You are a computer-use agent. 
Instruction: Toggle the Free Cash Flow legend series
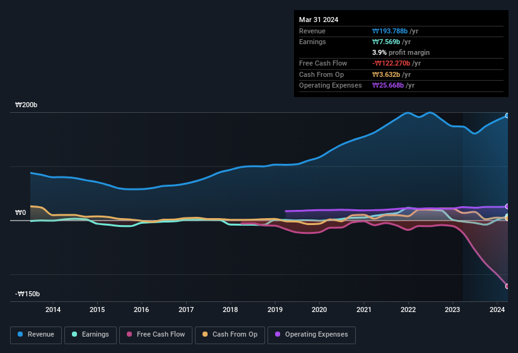[156, 335]
